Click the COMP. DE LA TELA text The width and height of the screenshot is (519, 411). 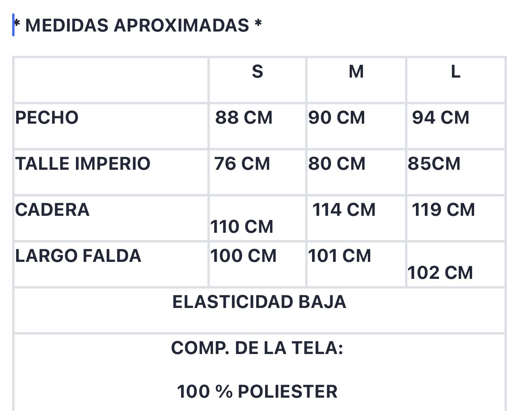(x=257, y=348)
